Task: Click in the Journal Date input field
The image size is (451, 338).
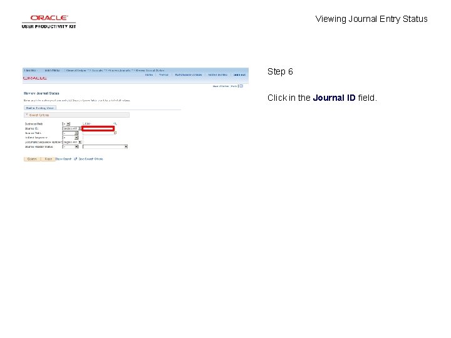Action: coord(98,133)
